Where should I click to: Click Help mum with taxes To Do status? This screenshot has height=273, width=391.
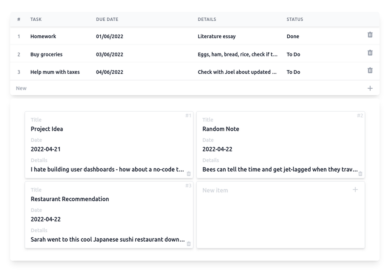pyautogui.click(x=293, y=72)
